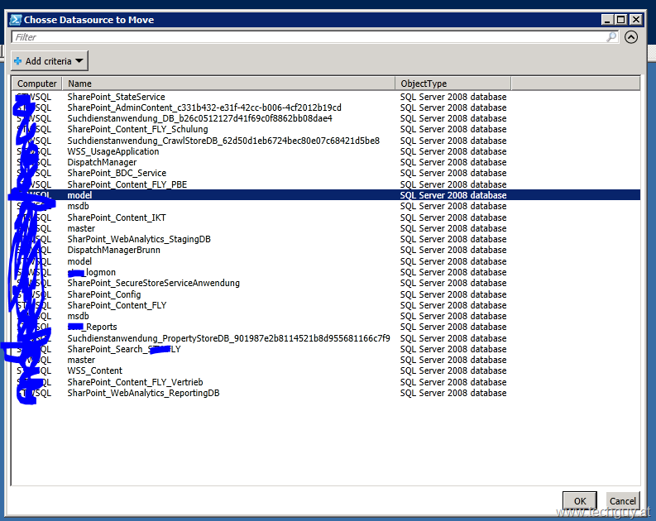656x521 pixels.
Task: Type in the Filter input field
Action: (x=310, y=37)
